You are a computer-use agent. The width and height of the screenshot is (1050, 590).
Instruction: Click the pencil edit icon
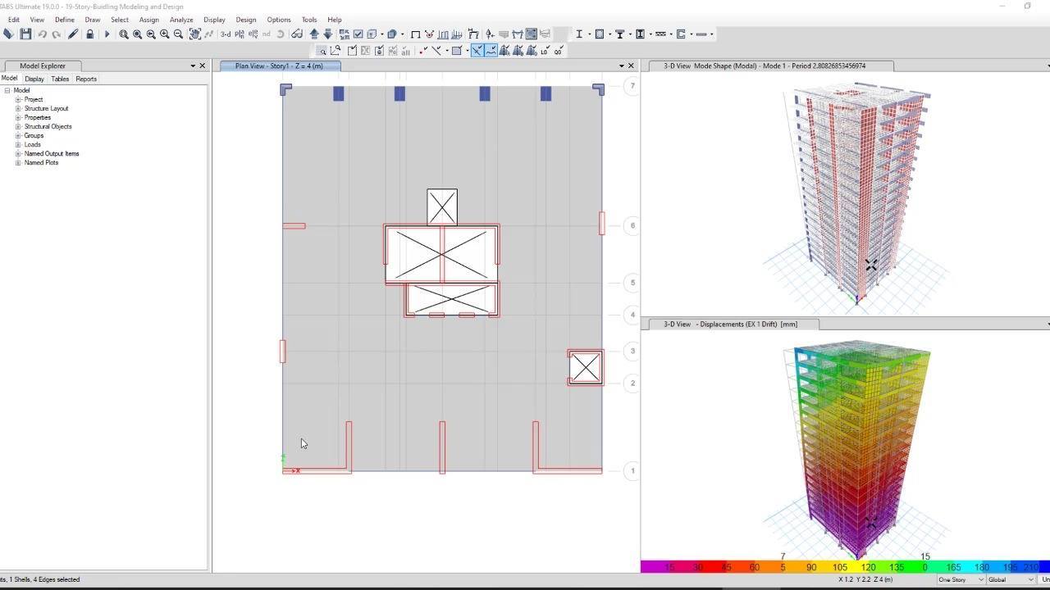click(x=73, y=34)
